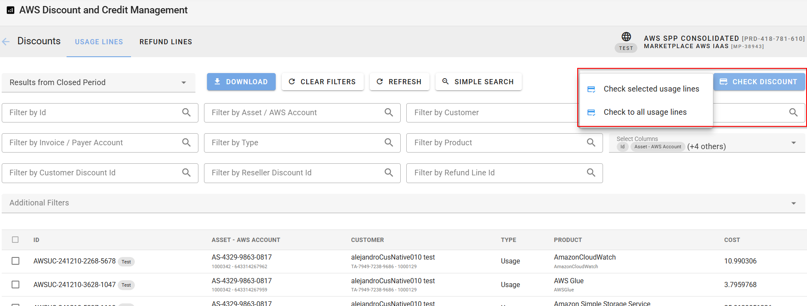Check the row AWSUC-241210-2268-5678

pos(15,261)
